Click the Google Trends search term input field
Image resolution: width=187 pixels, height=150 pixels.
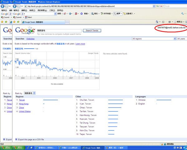coord(59,31)
